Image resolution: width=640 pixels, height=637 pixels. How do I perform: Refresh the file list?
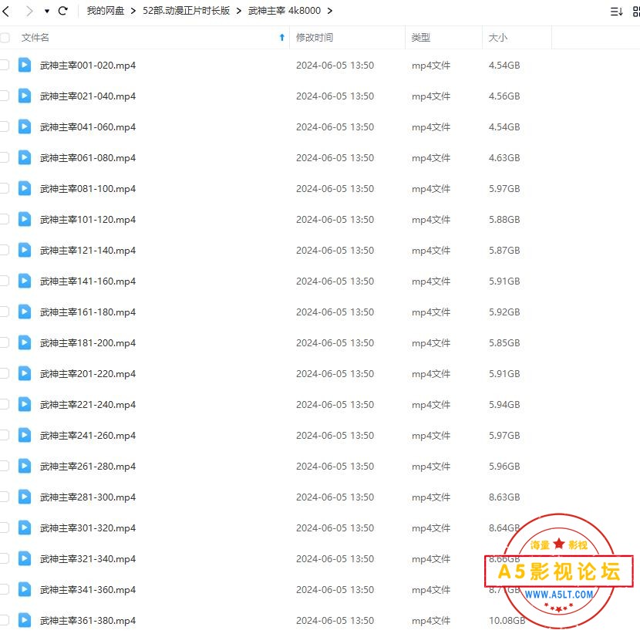63,11
